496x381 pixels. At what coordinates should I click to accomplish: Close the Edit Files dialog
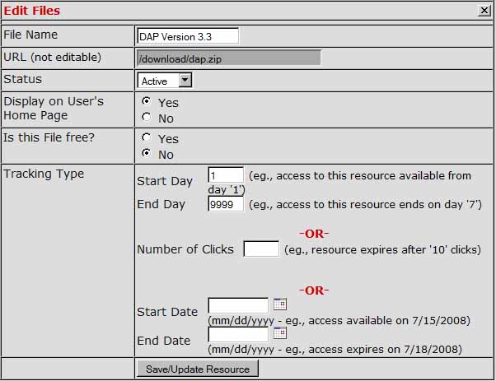484,11
